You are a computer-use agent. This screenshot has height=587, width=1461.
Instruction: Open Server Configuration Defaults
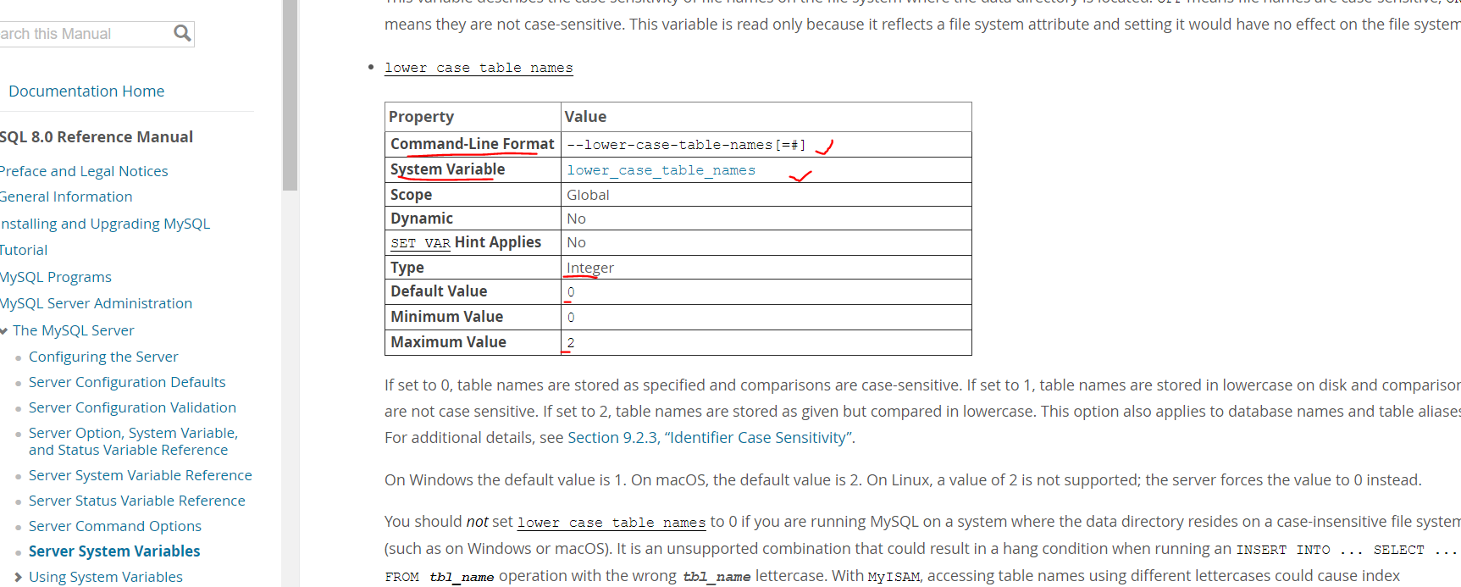[127, 382]
